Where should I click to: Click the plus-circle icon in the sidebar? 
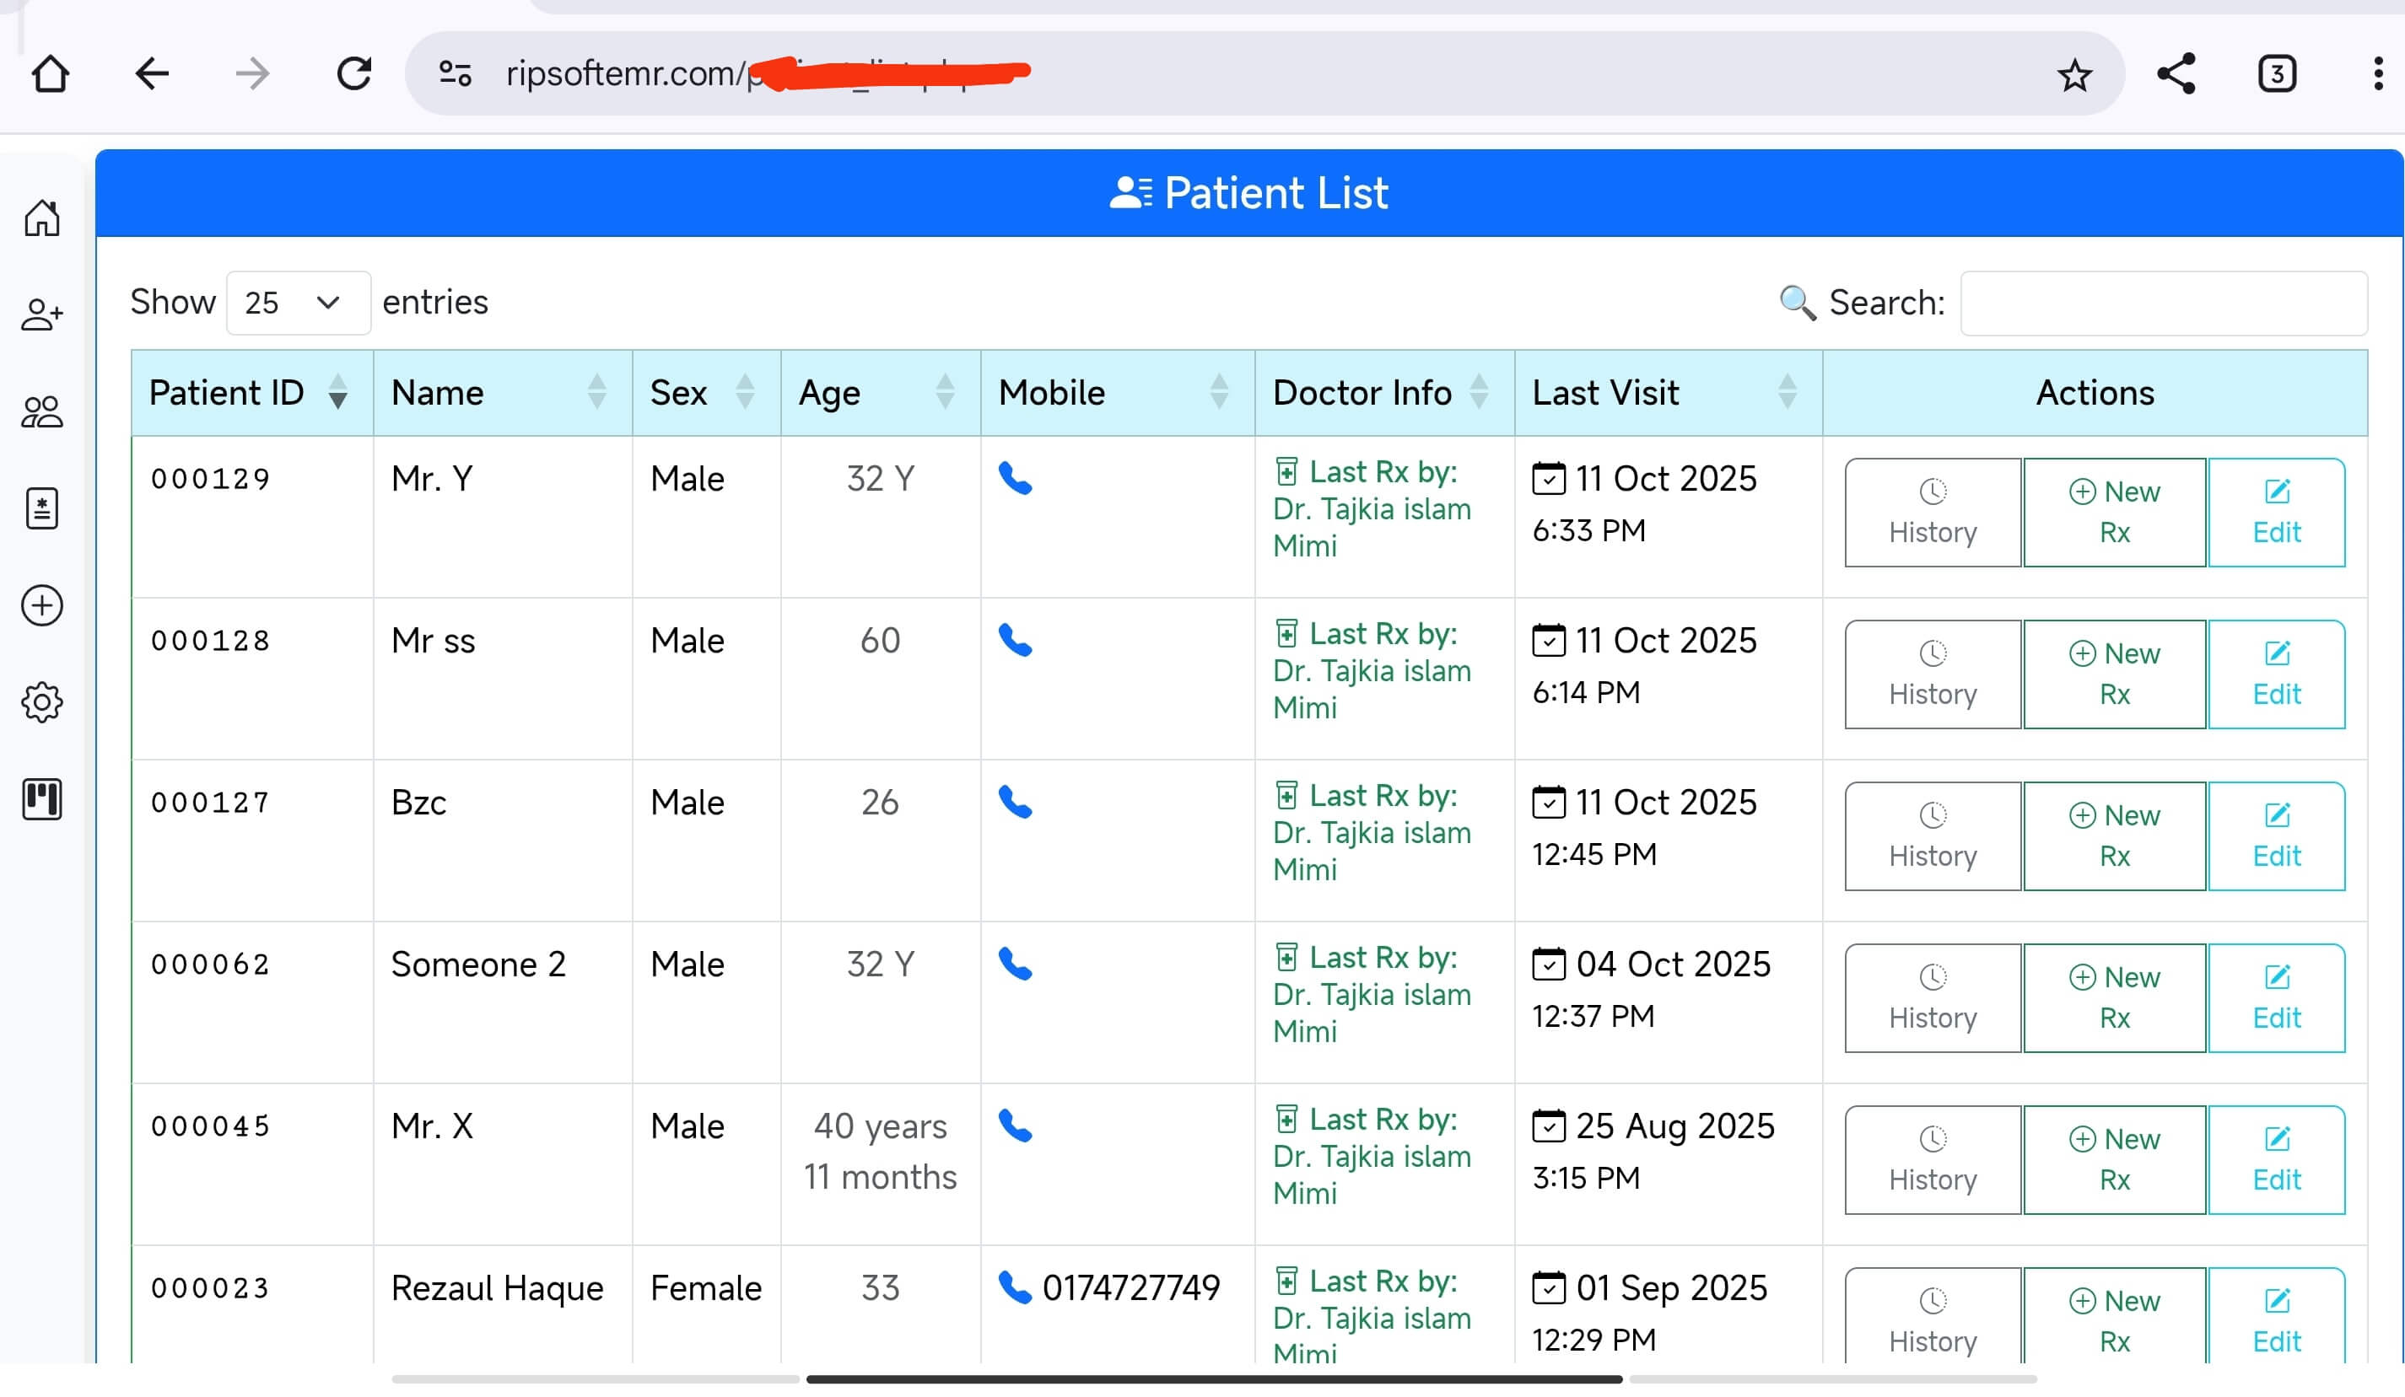pyautogui.click(x=42, y=605)
